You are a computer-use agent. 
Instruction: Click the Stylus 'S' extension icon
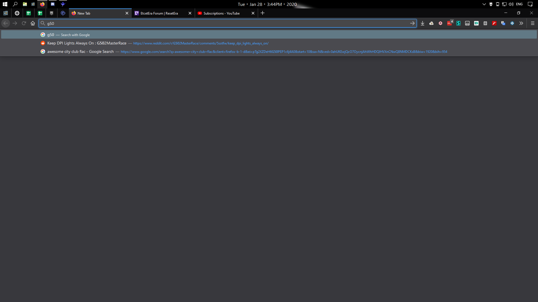pos(458,23)
